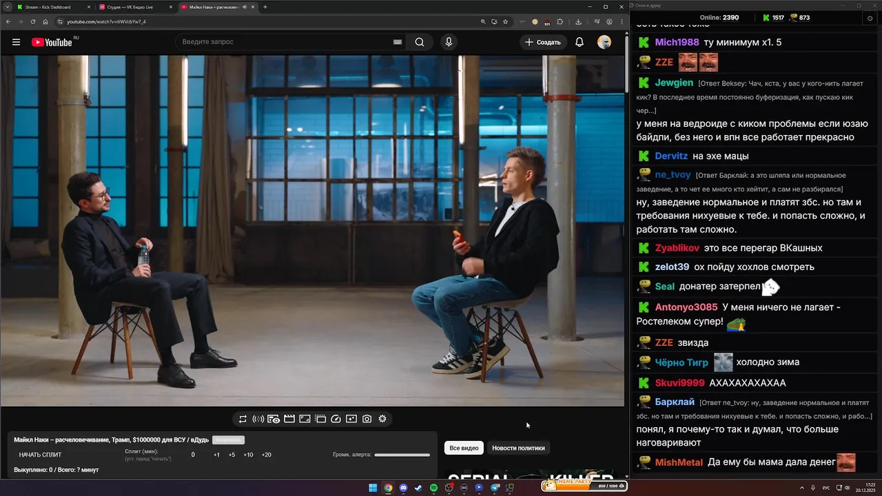The height and width of the screenshot is (496, 882).
Task: Click username zelot39 in chat
Action: (x=672, y=267)
